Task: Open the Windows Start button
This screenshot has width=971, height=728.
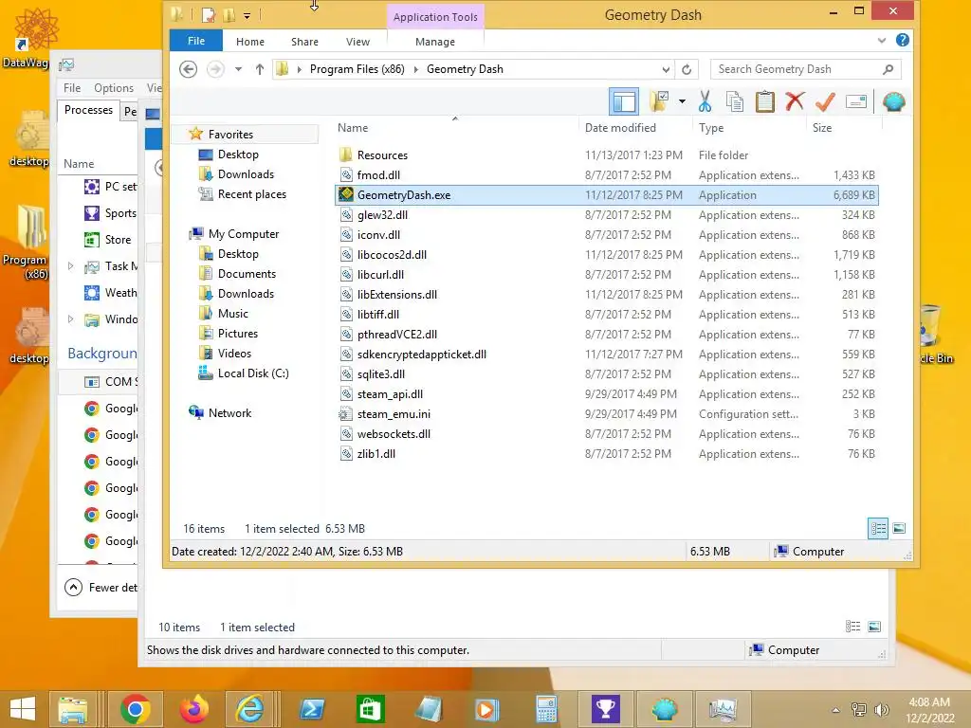Action: click(x=23, y=709)
